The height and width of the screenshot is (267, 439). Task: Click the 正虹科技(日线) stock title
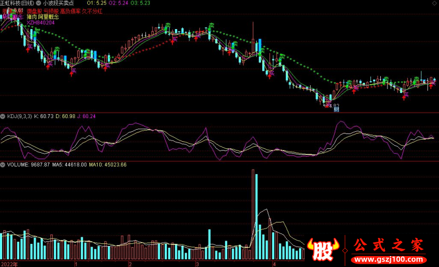pos(17,3)
